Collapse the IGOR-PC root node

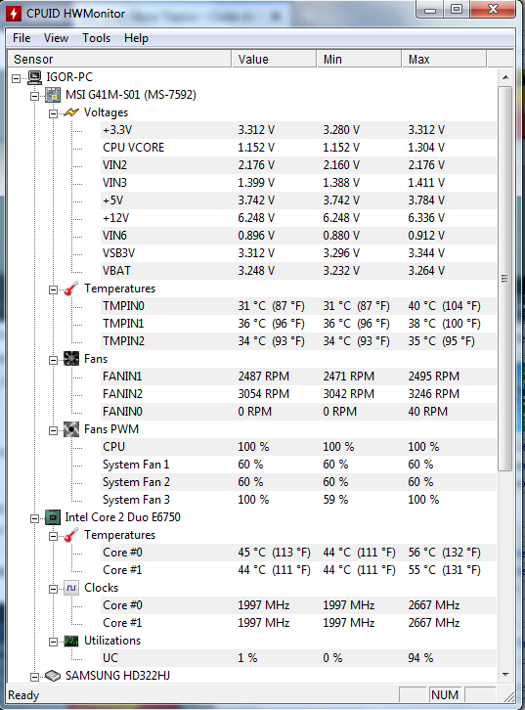(17, 78)
